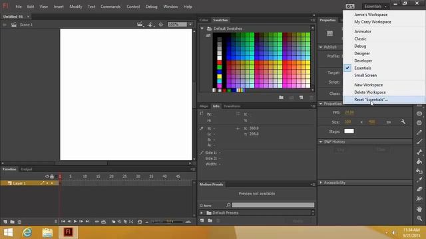Toggle the Loop playback button
This screenshot has width=426, height=239.
pyautogui.click(x=104, y=222)
